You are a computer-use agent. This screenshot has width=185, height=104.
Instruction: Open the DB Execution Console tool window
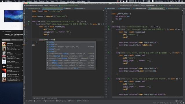[x=83, y=101]
